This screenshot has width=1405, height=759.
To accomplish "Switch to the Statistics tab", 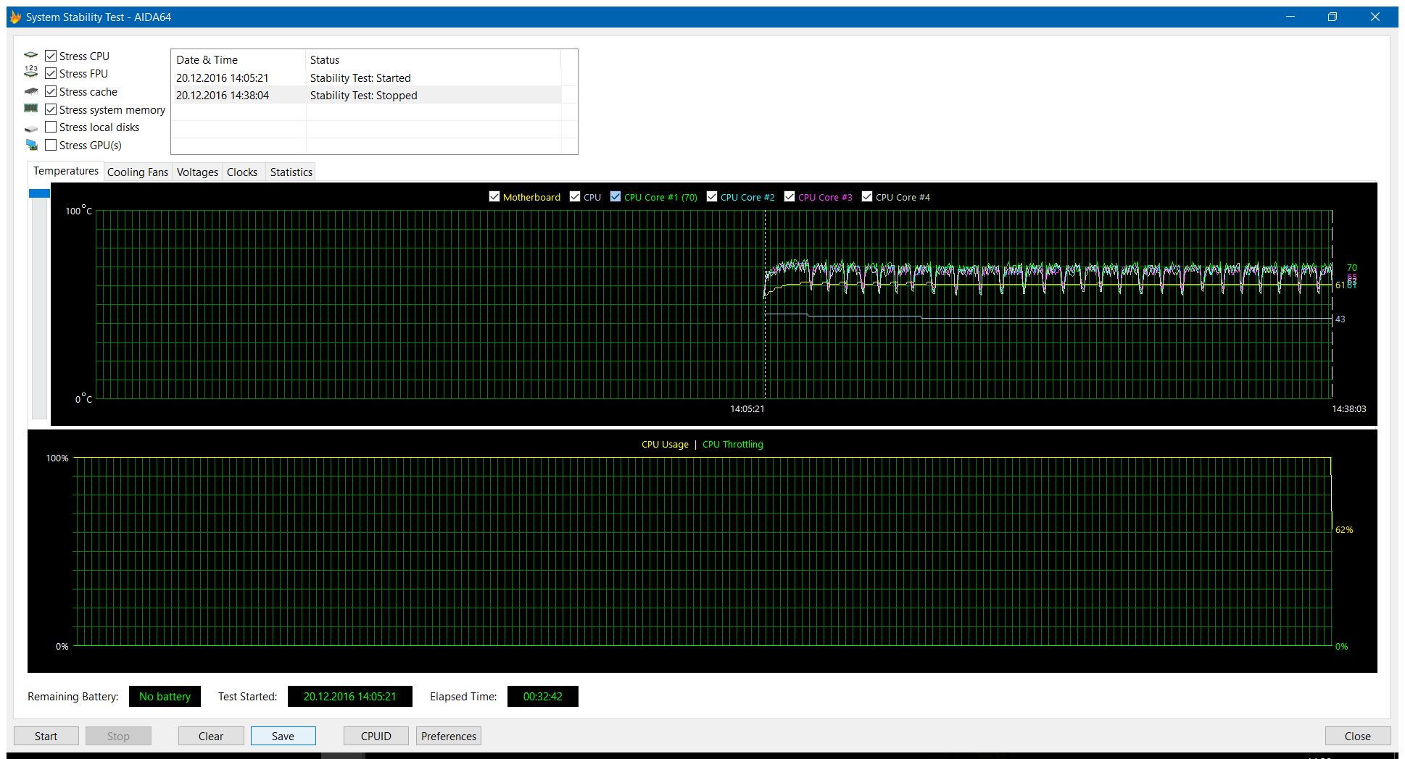I will pyautogui.click(x=291, y=172).
